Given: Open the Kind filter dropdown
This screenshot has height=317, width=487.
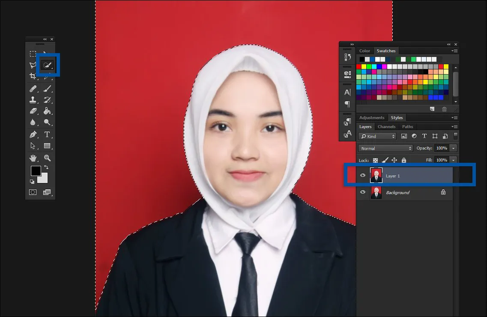Looking at the screenshot, I should pyautogui.click(x=377, y=136).
